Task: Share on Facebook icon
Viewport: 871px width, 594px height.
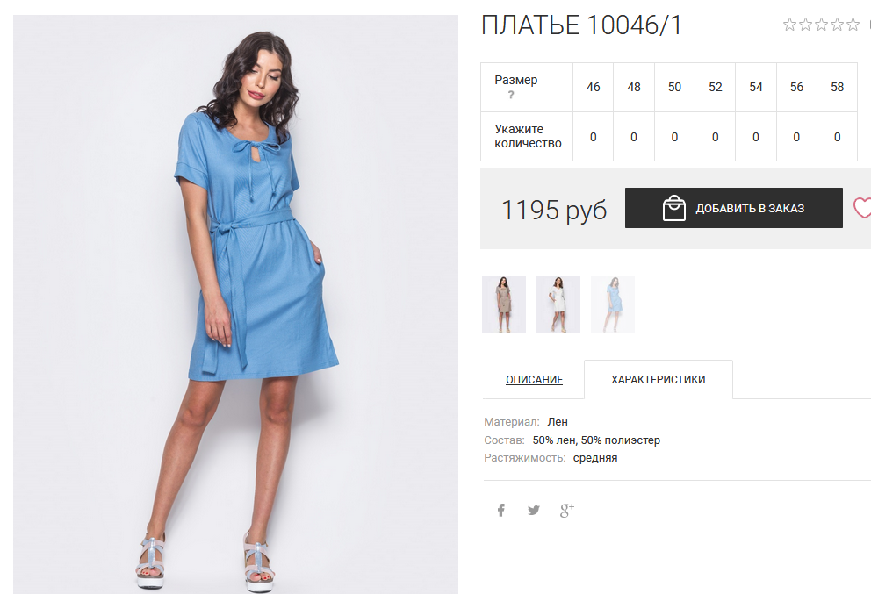Action: coord(500,510)
